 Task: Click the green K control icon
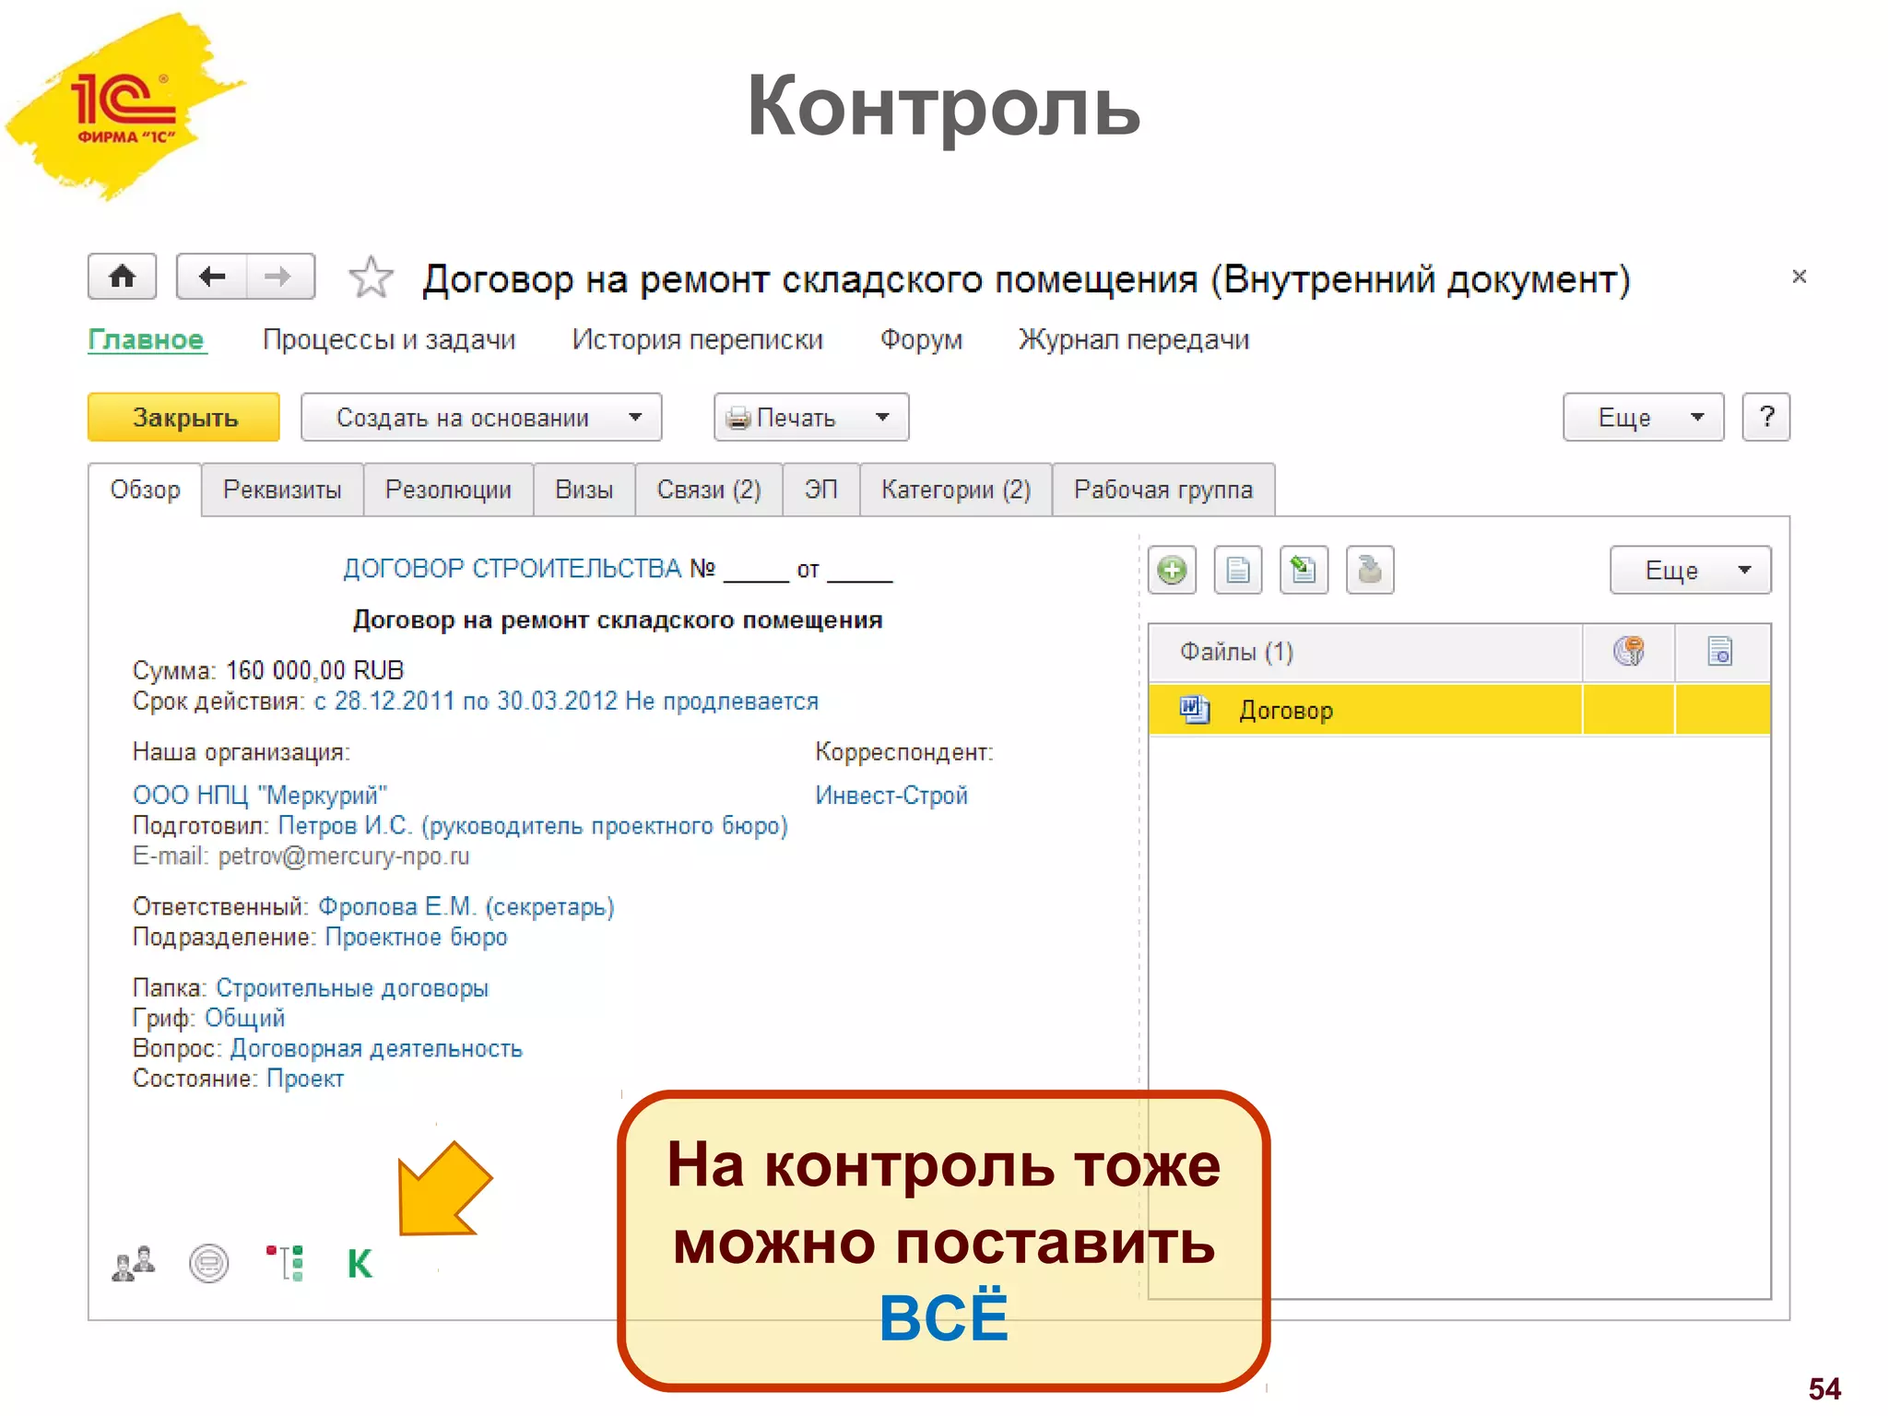(x=360, y=1264)
